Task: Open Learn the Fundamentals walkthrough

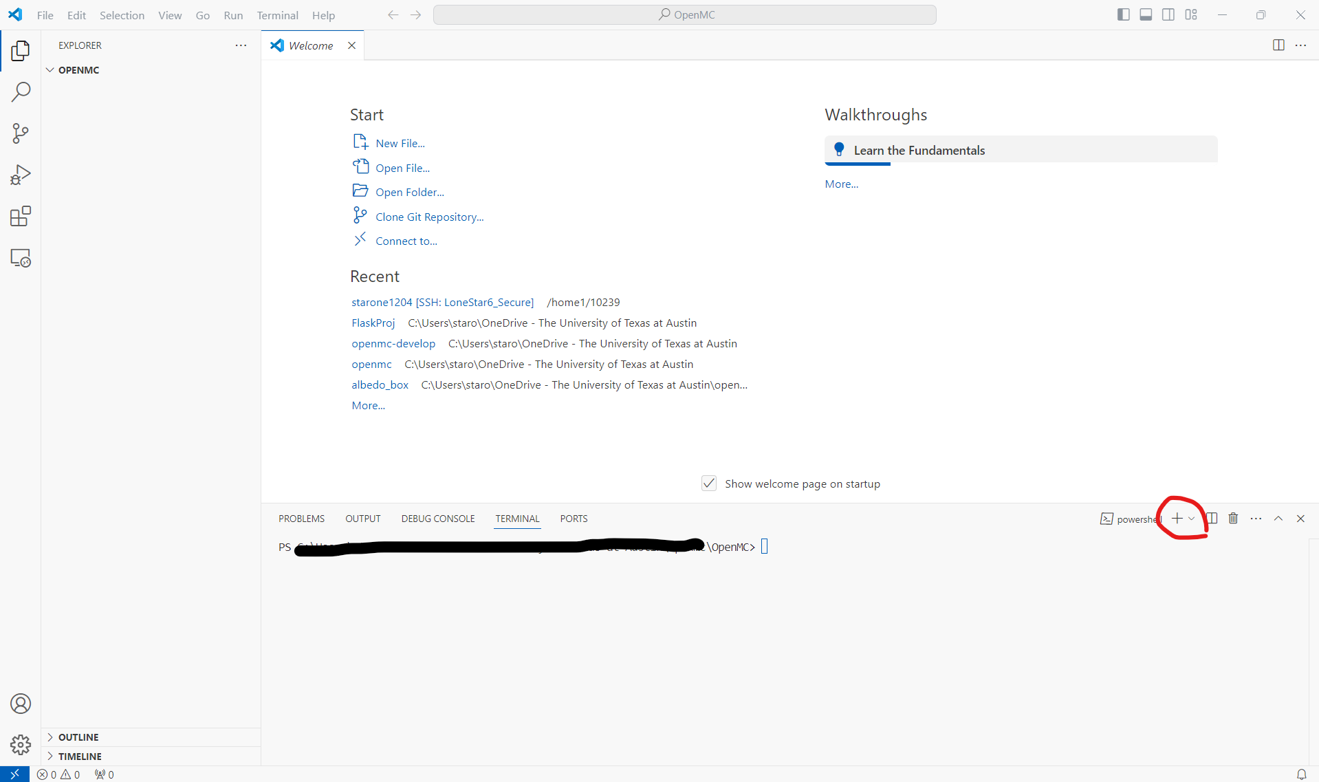Action: (x=1021, y=150)
